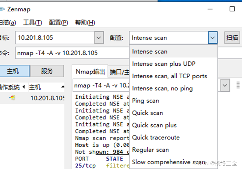Select Intense scan plus UDP profile

(173, 64)
